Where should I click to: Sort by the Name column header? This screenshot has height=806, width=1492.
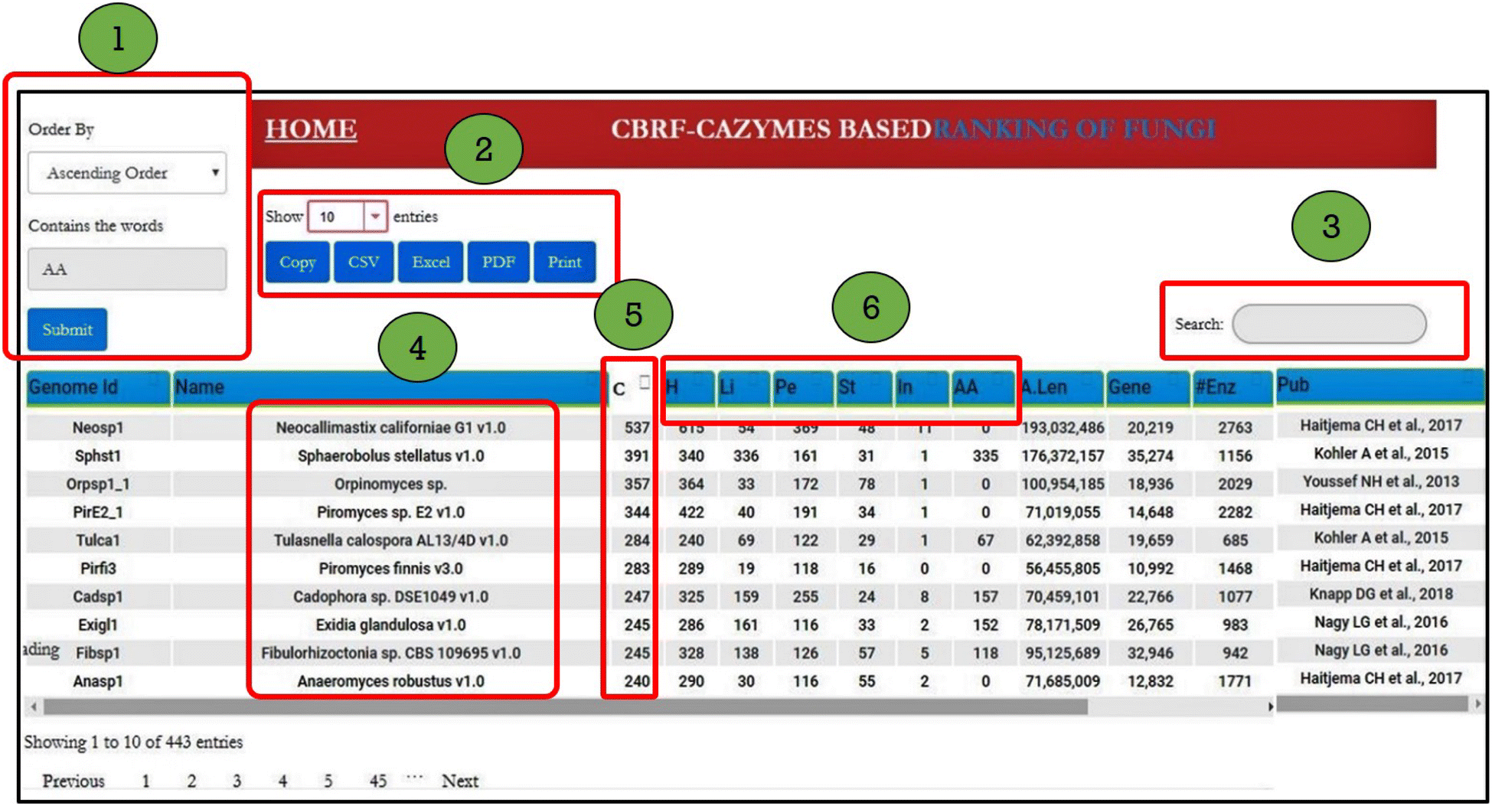(389, 387)
